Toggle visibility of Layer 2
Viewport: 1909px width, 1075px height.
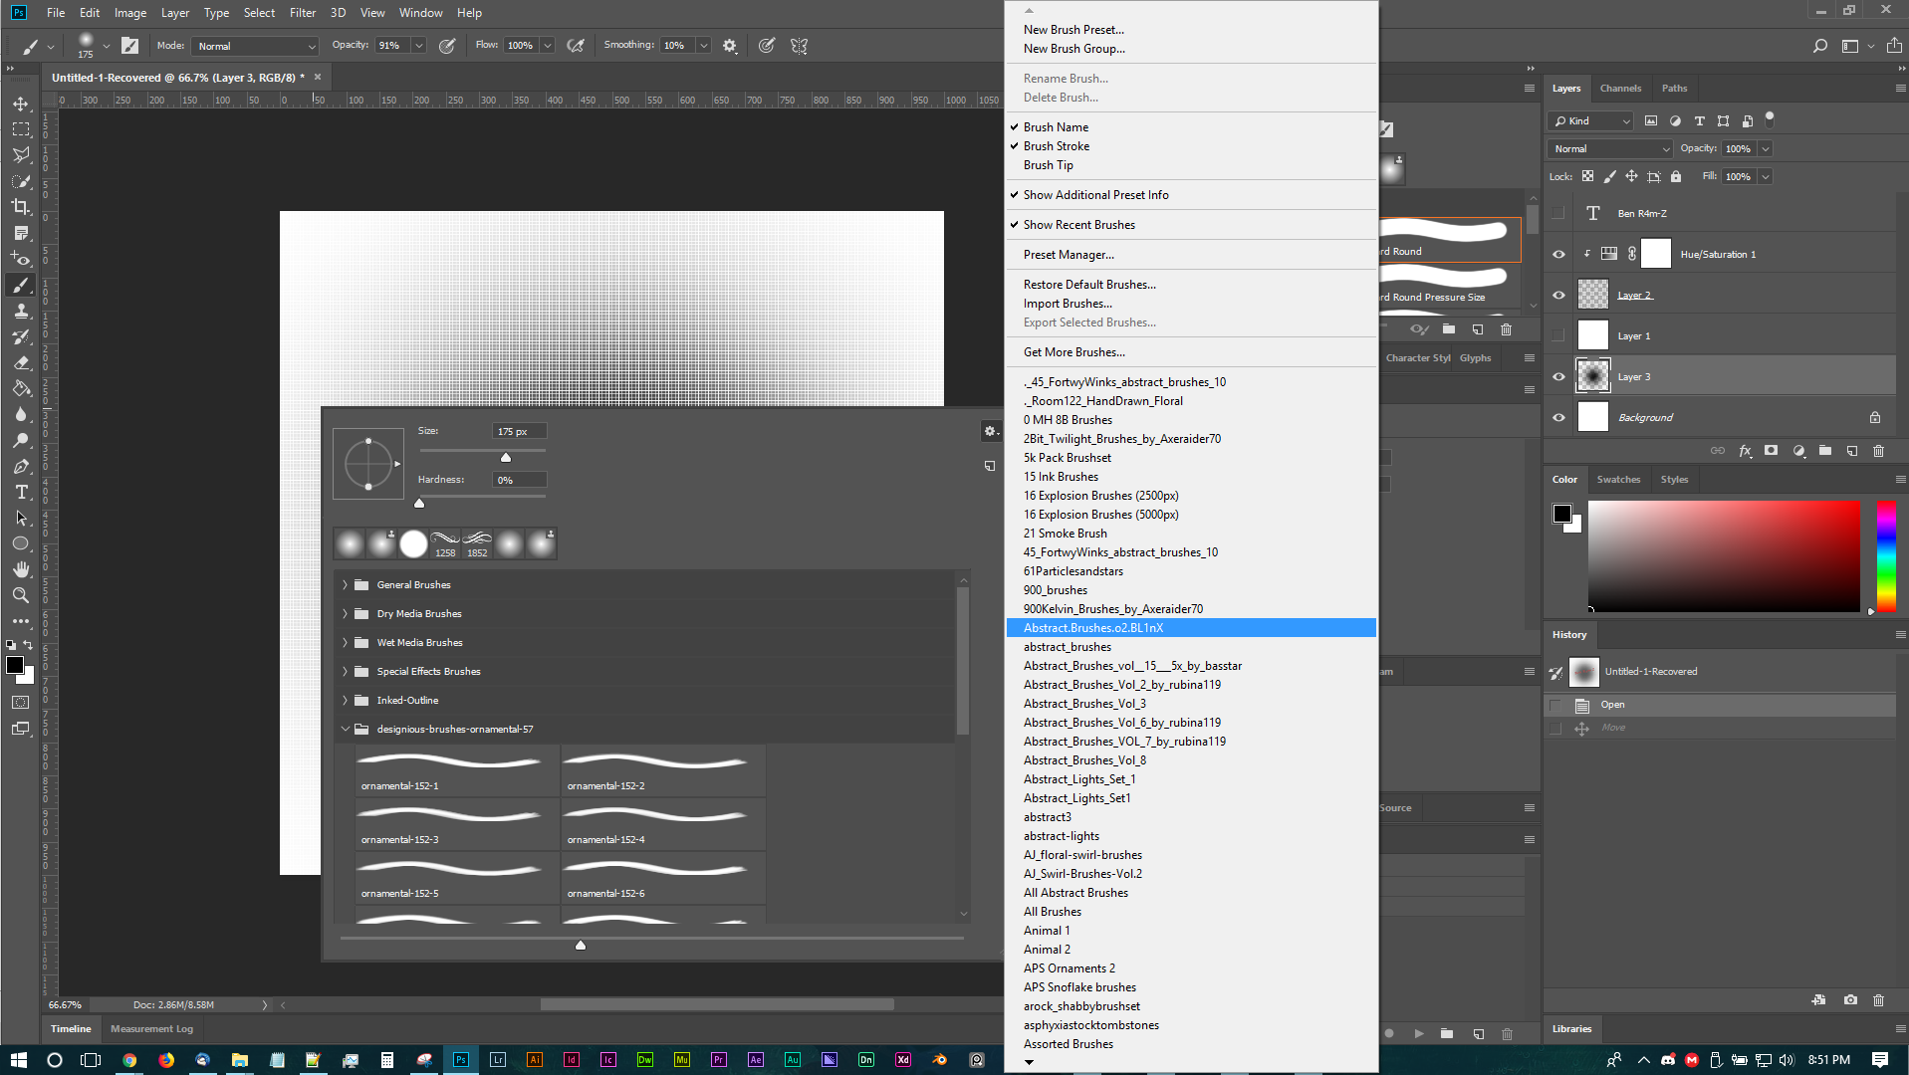point(1557,294)
